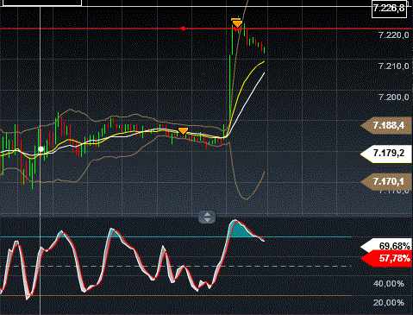Image resolution: width=413 pixels, height=315 pixels.
Task: Click the orange oversold line in the oscillator
Action: pos(176,295)
